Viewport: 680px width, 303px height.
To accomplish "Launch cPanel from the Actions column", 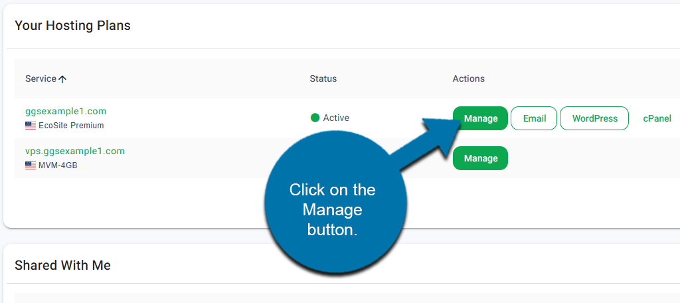I will click(x=657, y=118).
